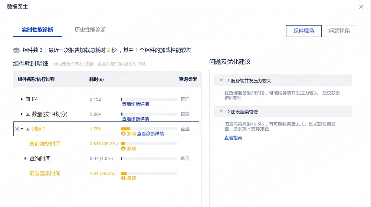Click the bar chart icon for 数量(按F4划分)

pos(28,114)
